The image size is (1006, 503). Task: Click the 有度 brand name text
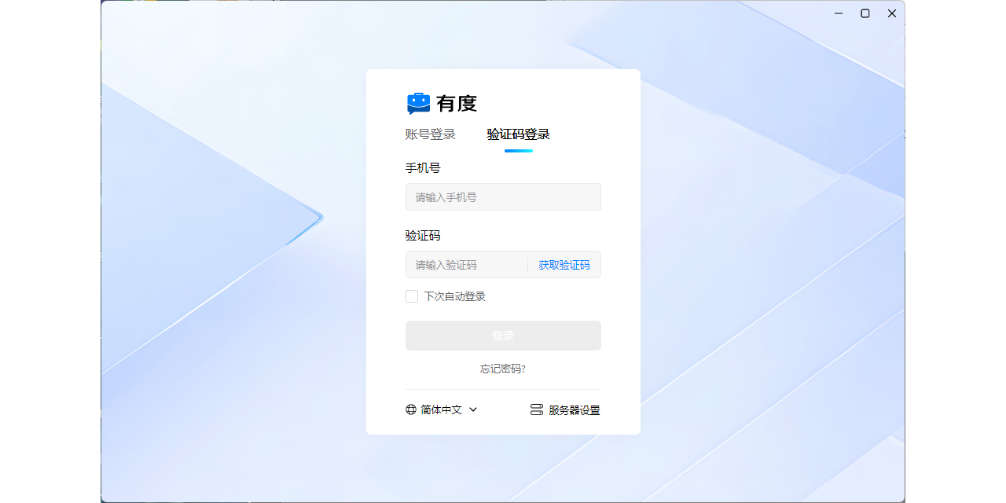(457, 103)
